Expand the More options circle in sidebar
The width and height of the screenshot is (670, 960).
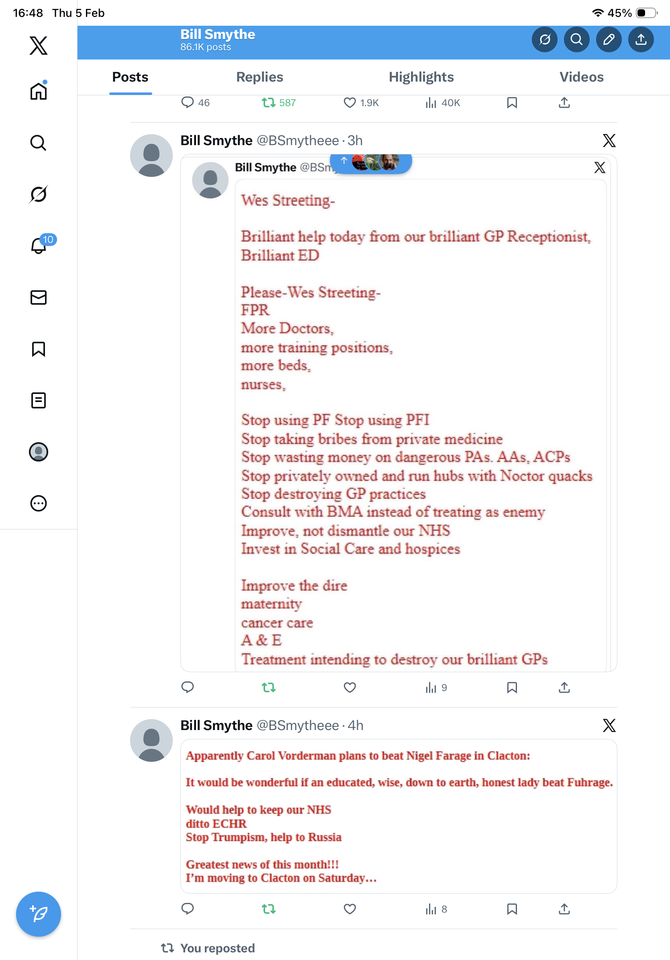[x=39, y=503]
